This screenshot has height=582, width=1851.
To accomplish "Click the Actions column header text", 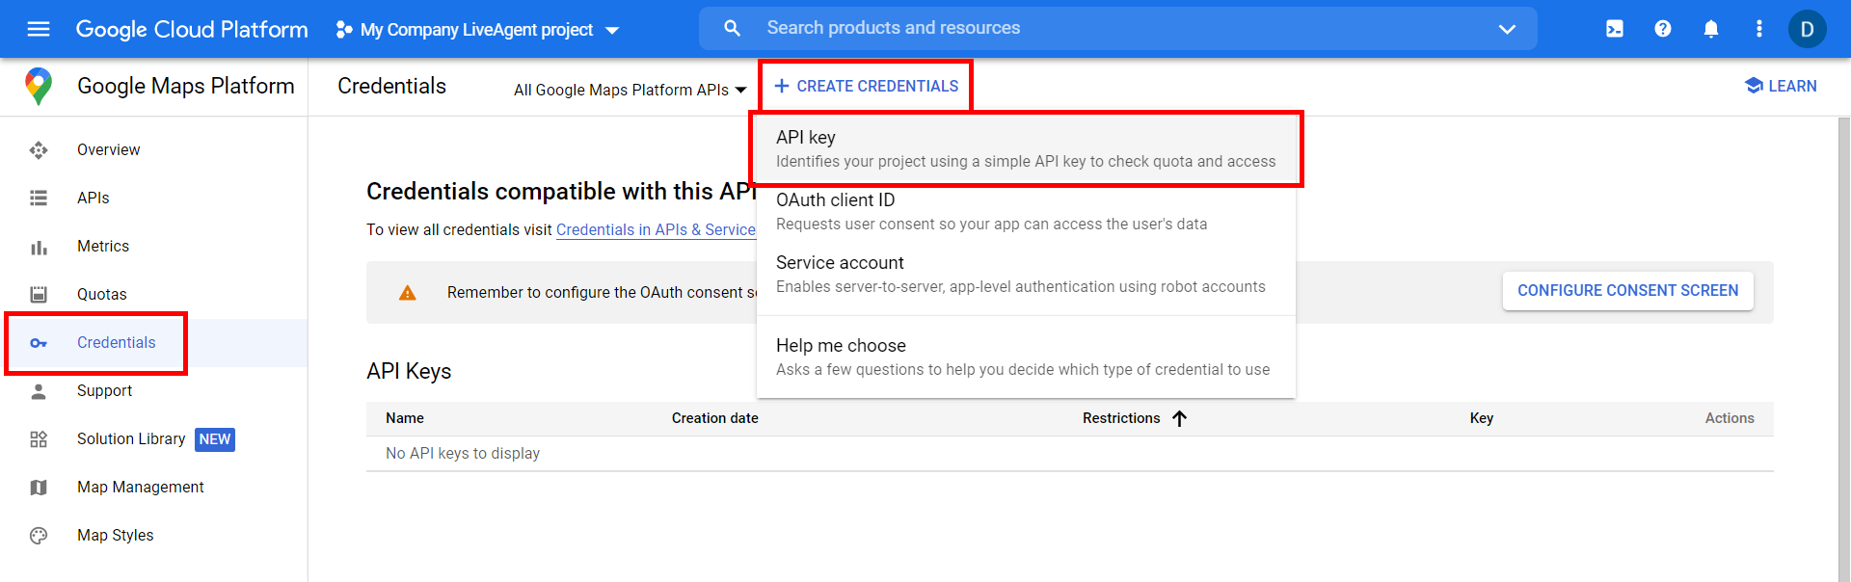I will tap(1730, 418).
